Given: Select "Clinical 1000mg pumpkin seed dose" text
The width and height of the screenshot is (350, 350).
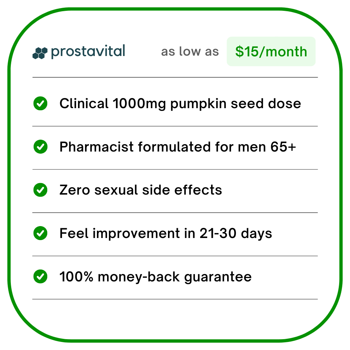Looking at the screenshot, I should coord(180,104).
